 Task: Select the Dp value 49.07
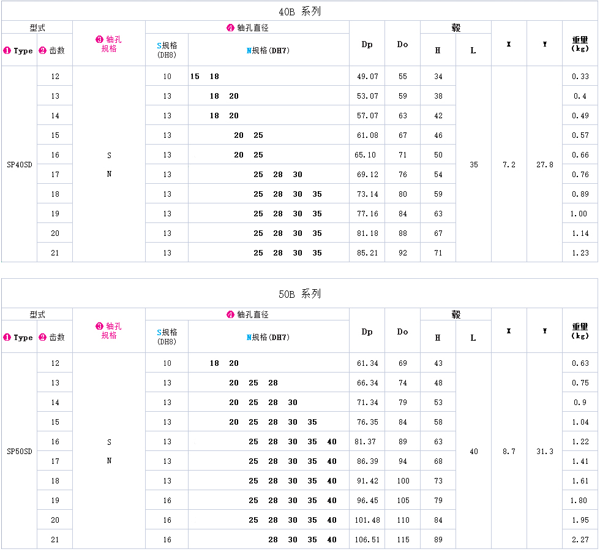pyautogui.click(x=367, y=77)
